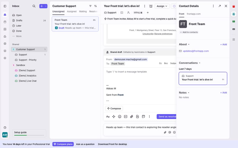Switch to the Waiting tab
Screen dimensions: 238x148
pos(83,12)
